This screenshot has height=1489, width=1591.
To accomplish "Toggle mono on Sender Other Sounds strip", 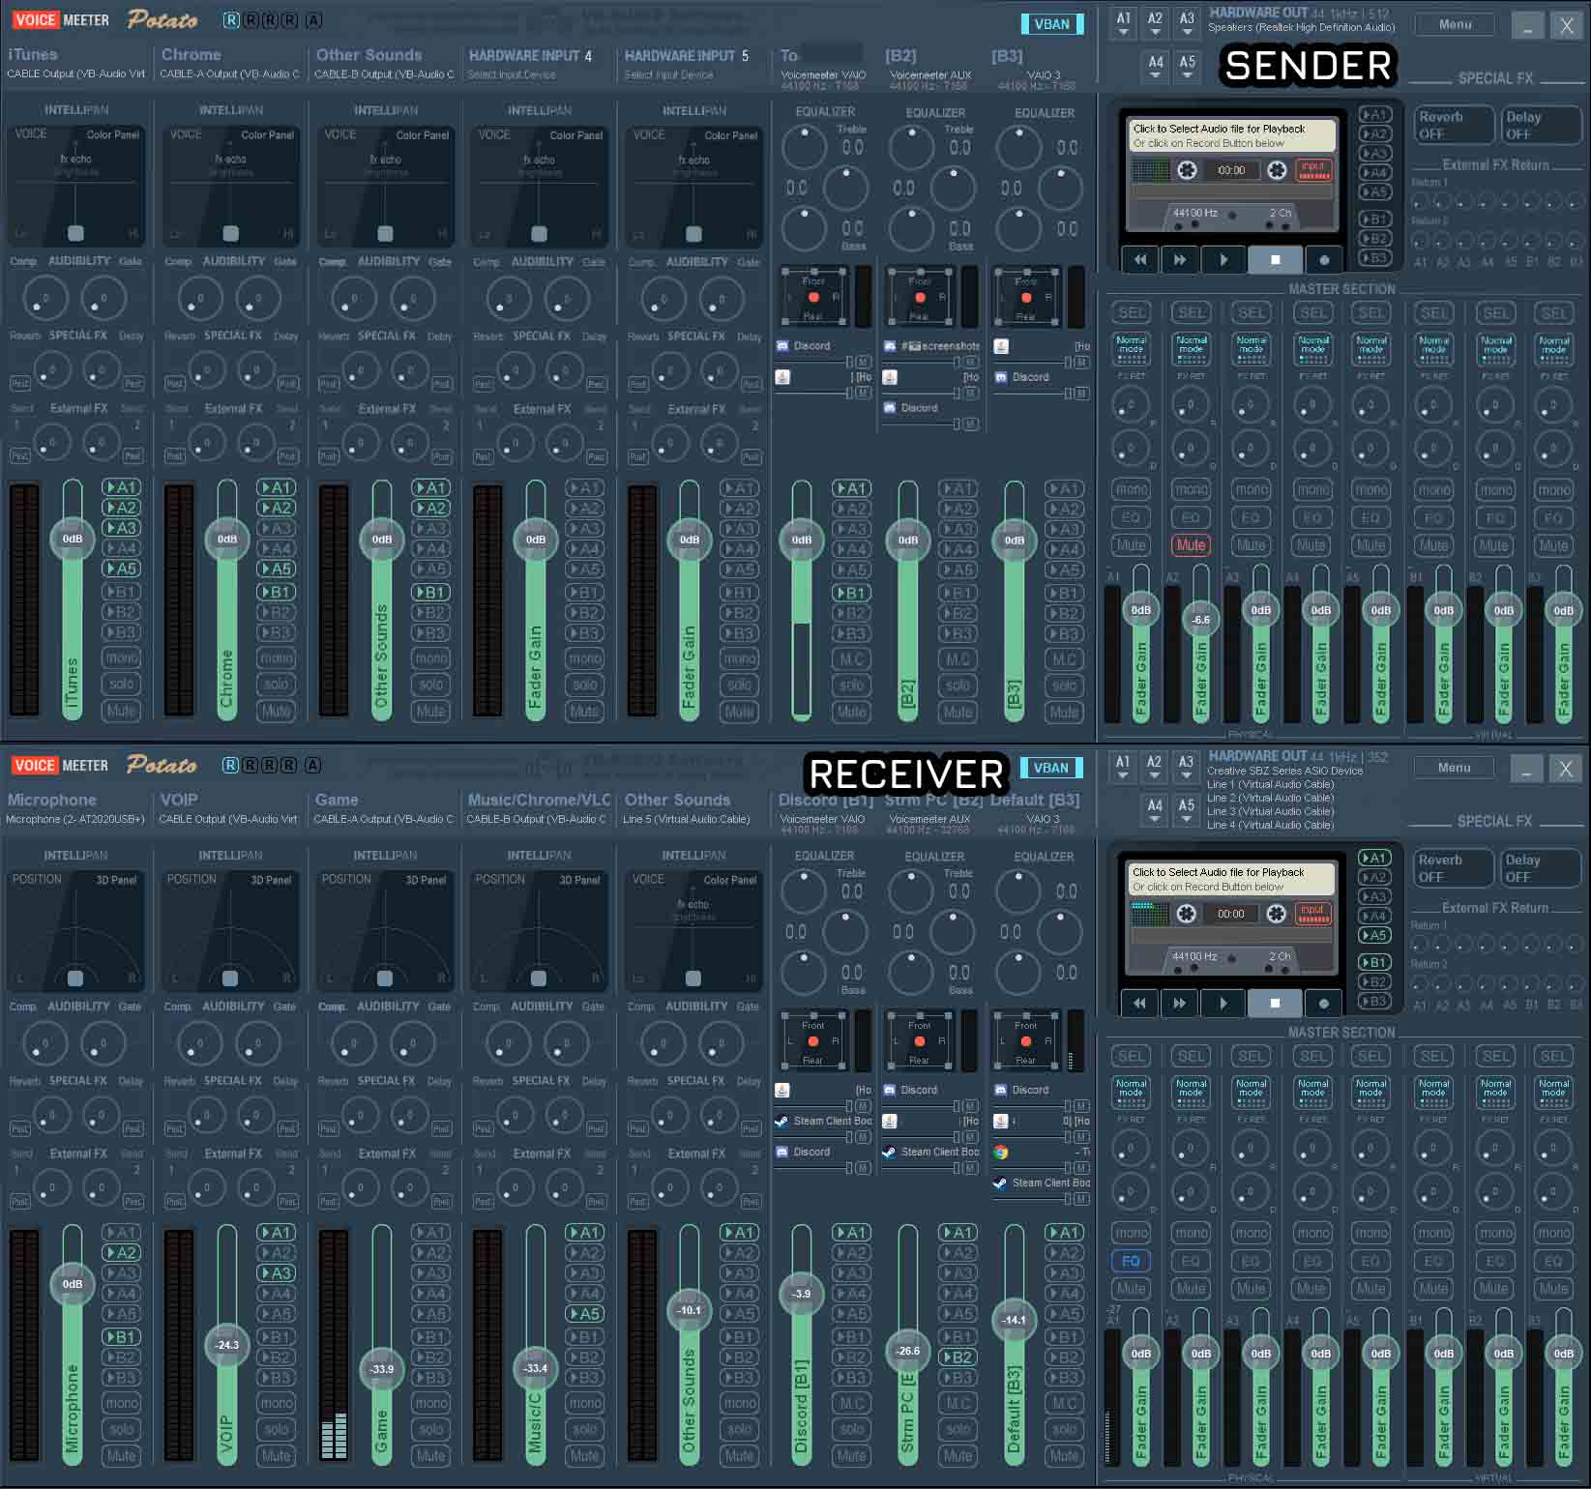I will [431, 657].
